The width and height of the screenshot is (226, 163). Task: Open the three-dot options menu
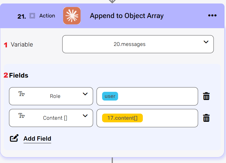[212, 16]
